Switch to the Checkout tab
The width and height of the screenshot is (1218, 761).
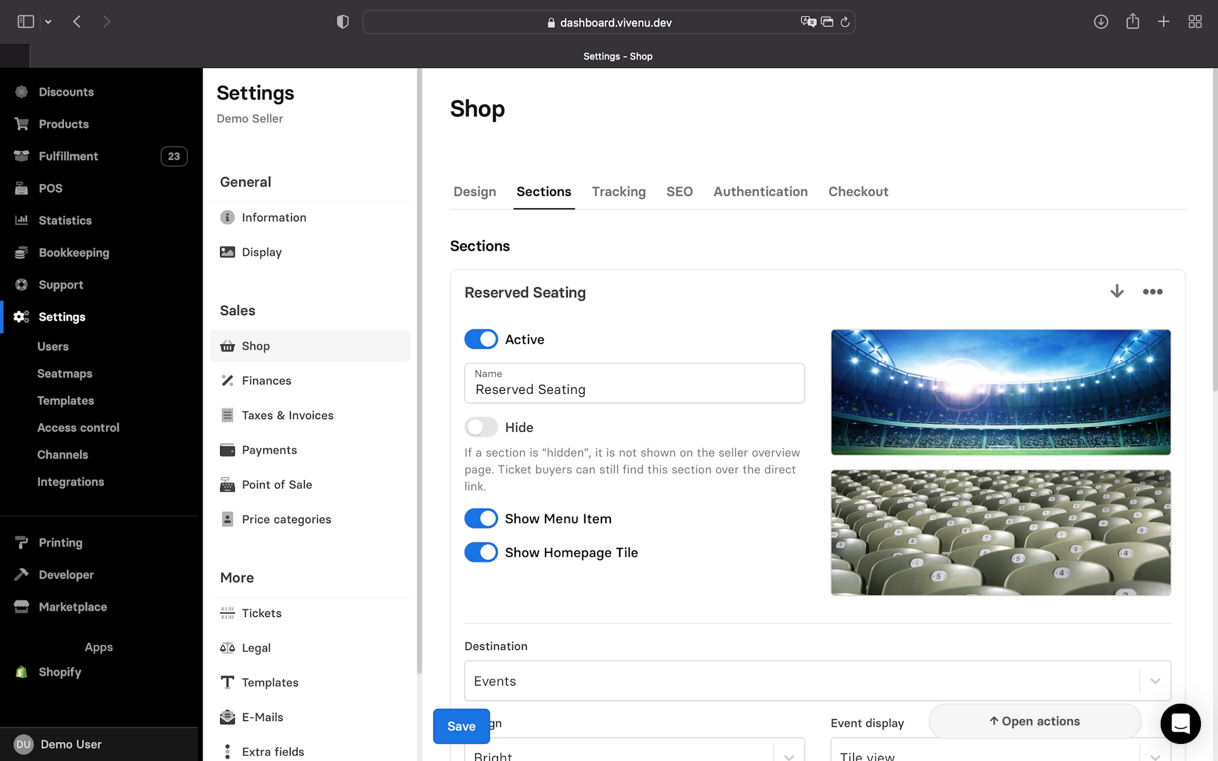858,192
